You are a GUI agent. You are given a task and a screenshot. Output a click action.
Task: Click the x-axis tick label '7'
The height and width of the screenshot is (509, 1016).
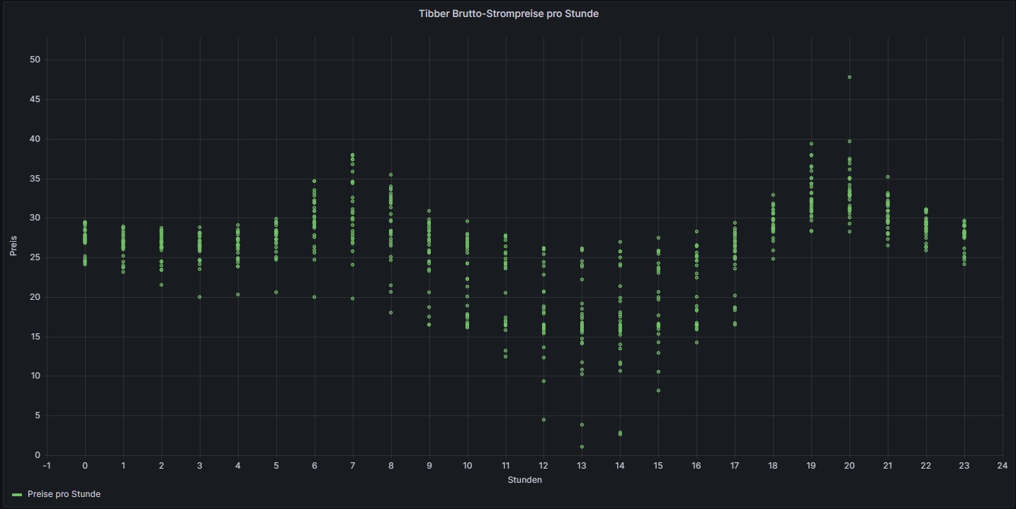tap(352, 466)
